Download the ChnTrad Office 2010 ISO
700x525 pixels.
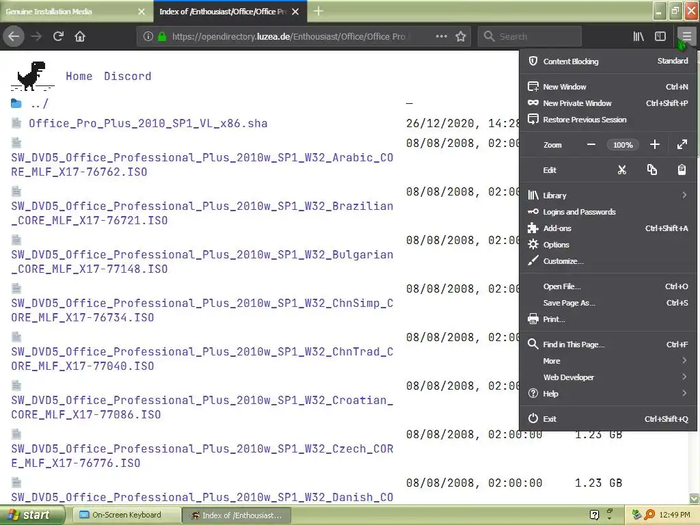coord(202,358)
